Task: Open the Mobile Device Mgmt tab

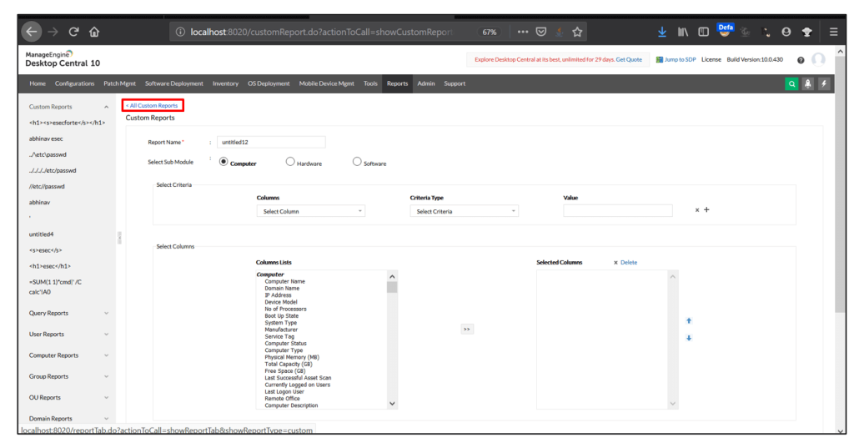Action: coord(326,83)
